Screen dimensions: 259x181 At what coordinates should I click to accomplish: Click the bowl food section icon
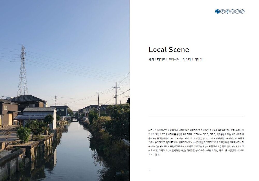[x=237, y=11]
